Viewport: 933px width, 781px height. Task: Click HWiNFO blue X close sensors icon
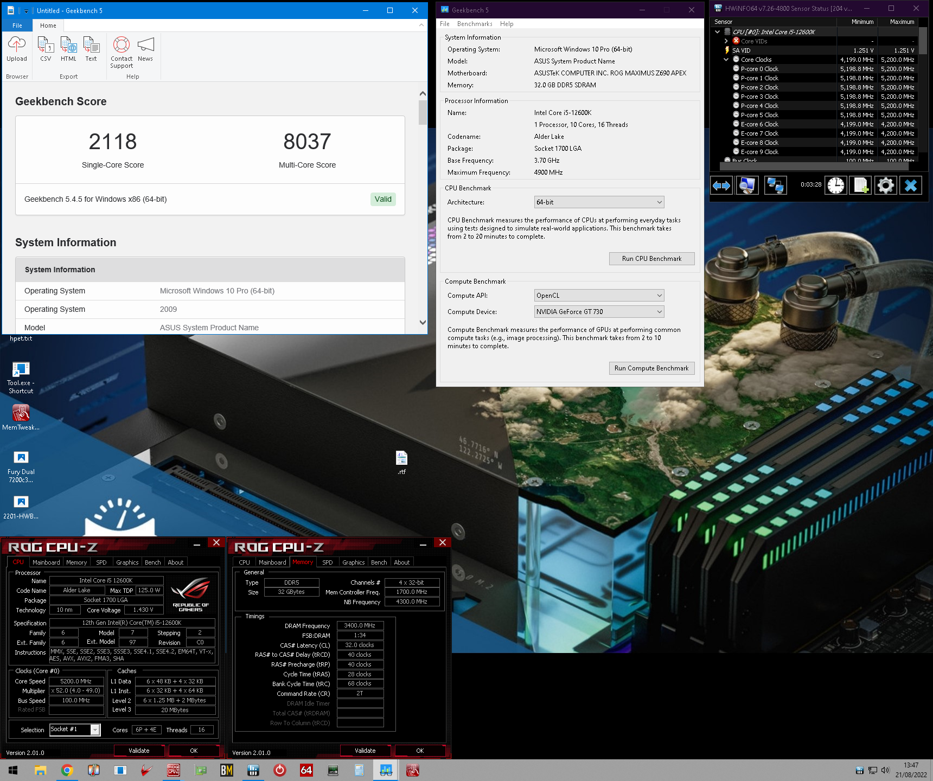[x=911, y=185]
